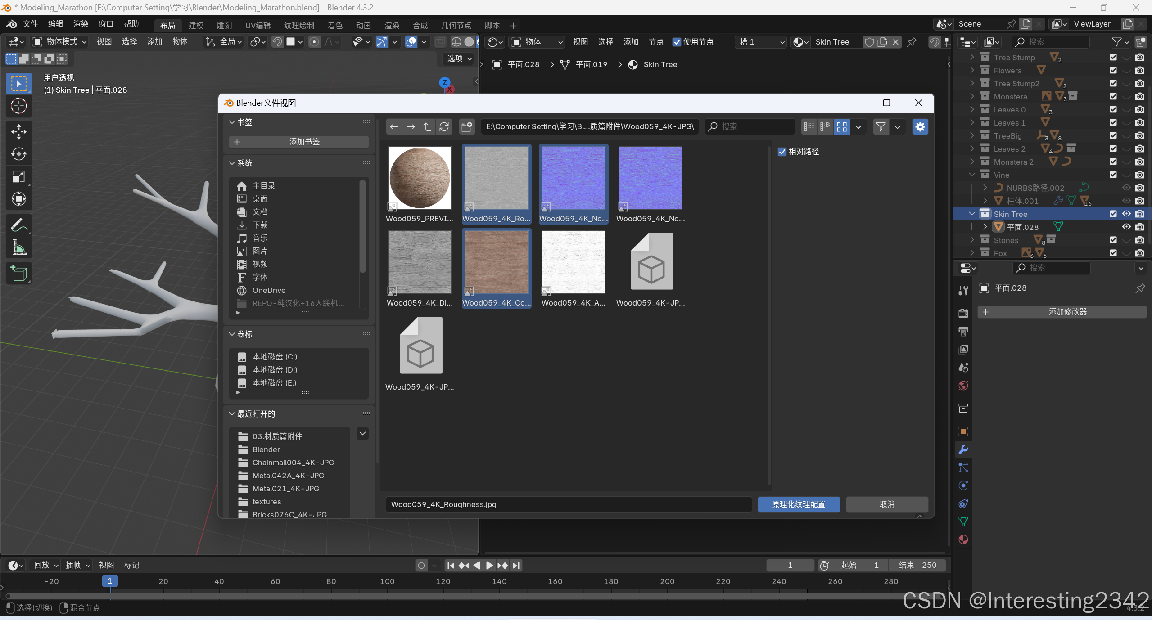Viewport: 1152px width, 620px height.
Task: Select the Wood059_4K_Displacement thumbnail
Action: pyautogui.click(x=420, y=262)
